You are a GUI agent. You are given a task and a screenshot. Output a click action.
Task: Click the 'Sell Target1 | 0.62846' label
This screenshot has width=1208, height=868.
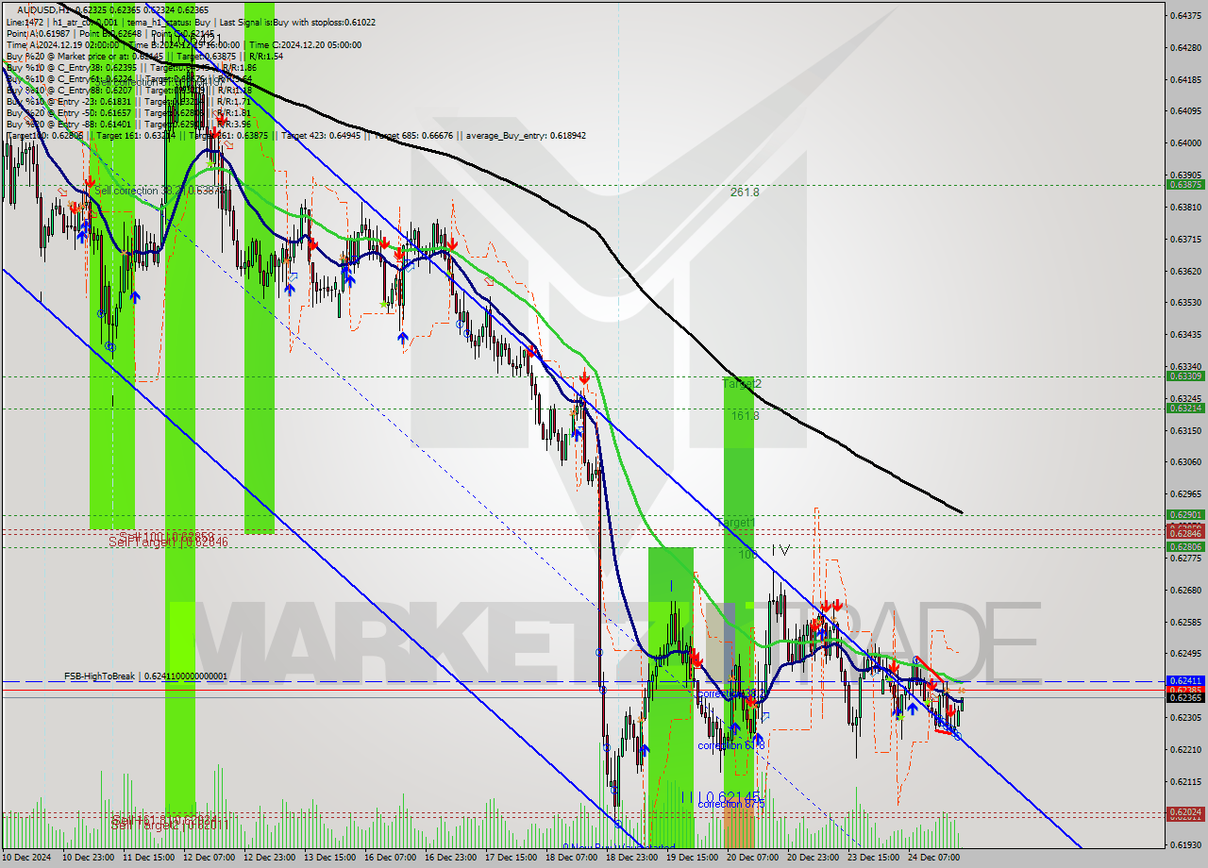tap(168, 542)
